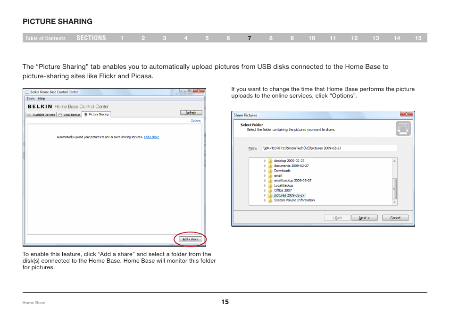
Task: Click the Downloads folder icon
Action: (270, 171)
